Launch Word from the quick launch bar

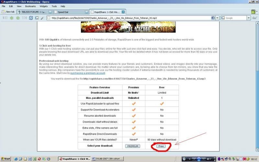tap(30, 159)
